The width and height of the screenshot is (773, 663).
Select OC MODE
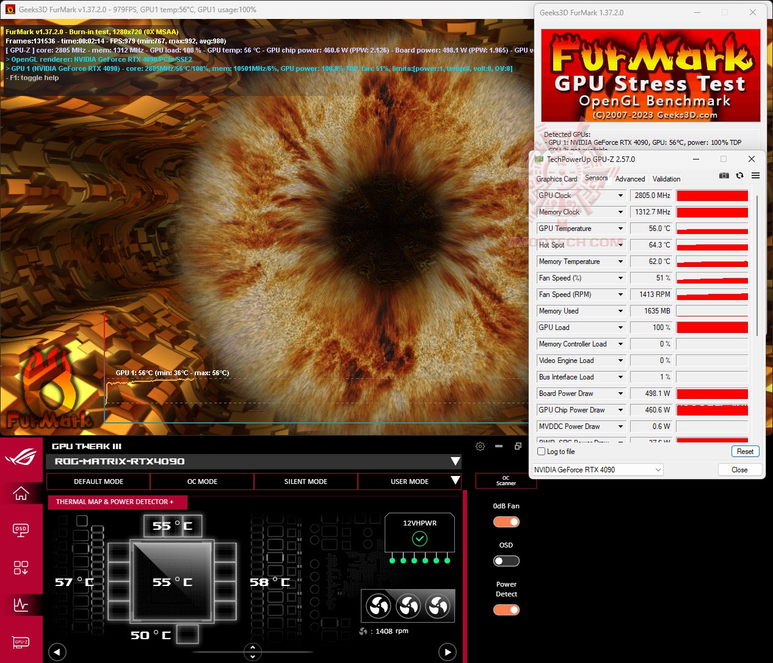point(202,482)
